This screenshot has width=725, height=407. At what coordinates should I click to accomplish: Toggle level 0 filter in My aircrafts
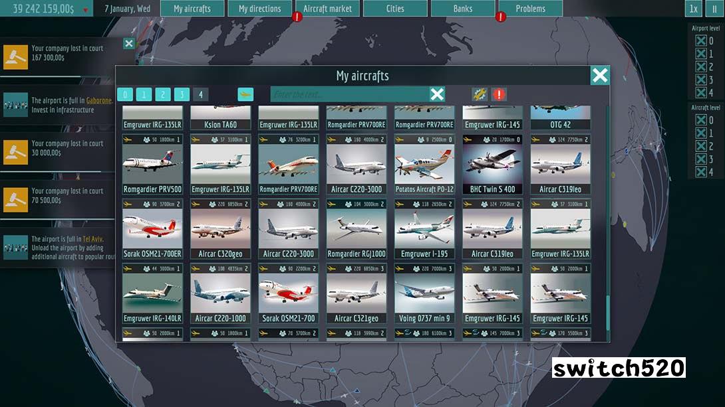point(125,94)
